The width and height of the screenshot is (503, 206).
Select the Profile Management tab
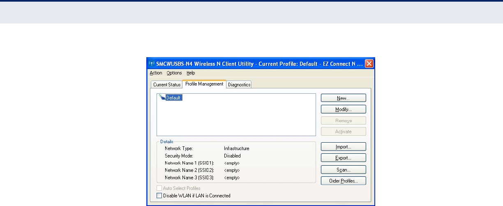204,84
